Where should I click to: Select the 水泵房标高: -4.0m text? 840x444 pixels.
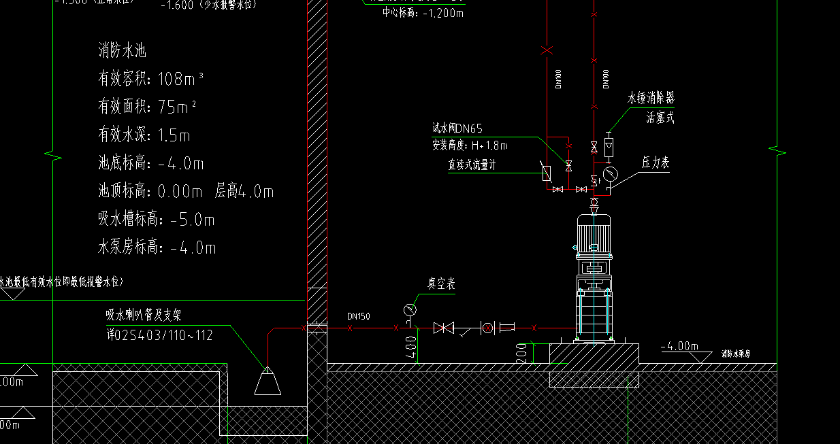(157, 247)
